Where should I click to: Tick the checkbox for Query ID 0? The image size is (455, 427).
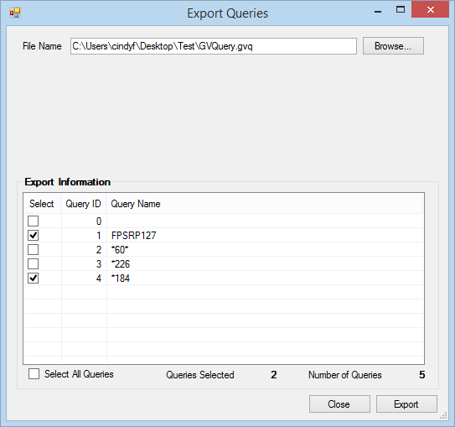point(33,221)
